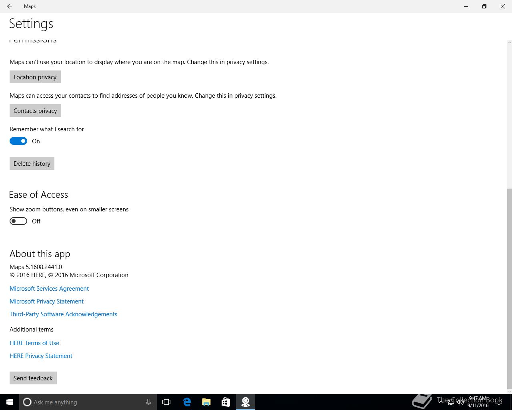Open Microsoft Privacy Statement link
Viewport: 512px width, 410px height.
(x=46, y=301)
